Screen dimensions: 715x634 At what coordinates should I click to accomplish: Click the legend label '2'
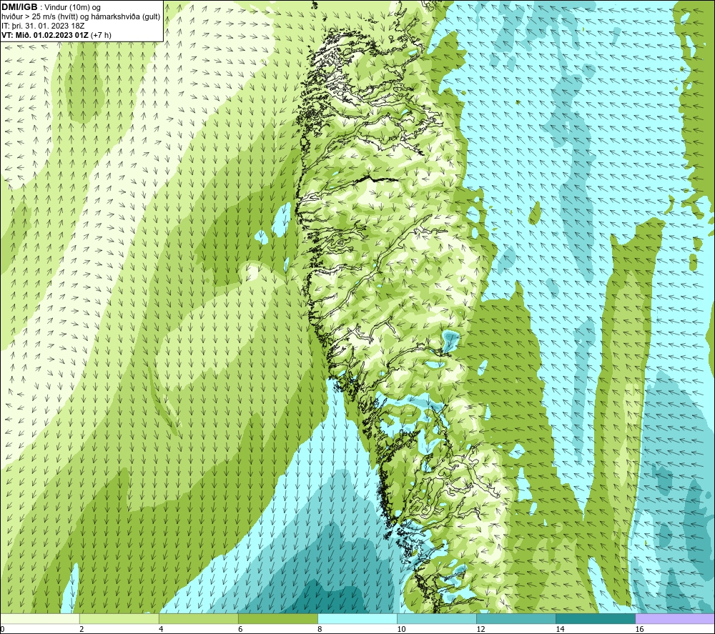[82, 630]
